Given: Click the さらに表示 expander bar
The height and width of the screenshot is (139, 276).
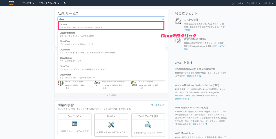Looking at the screenshot, I should pyautogui.click(x=111, y=95).
